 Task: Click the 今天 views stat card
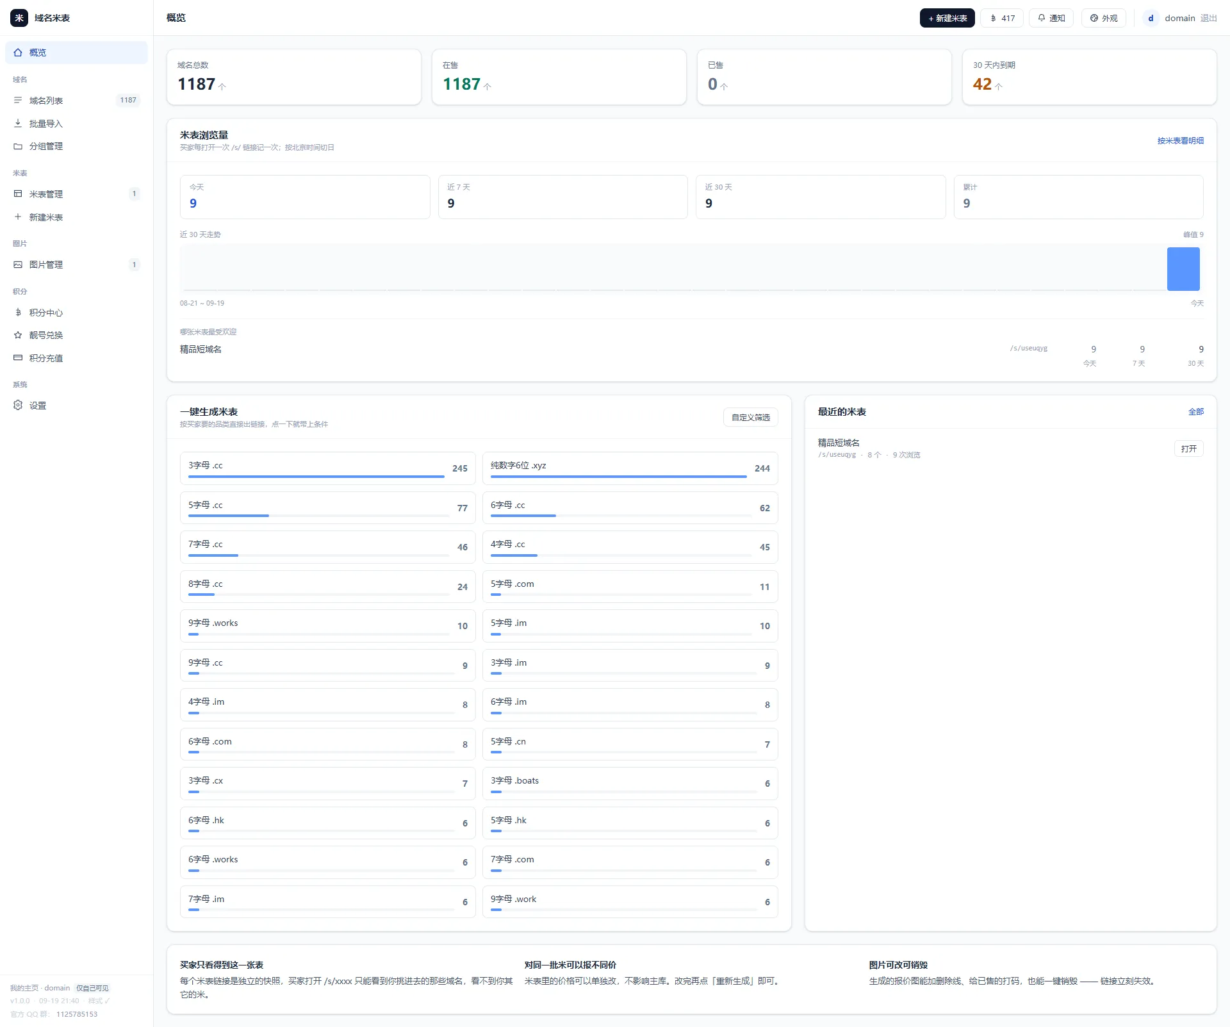point(305,197)
